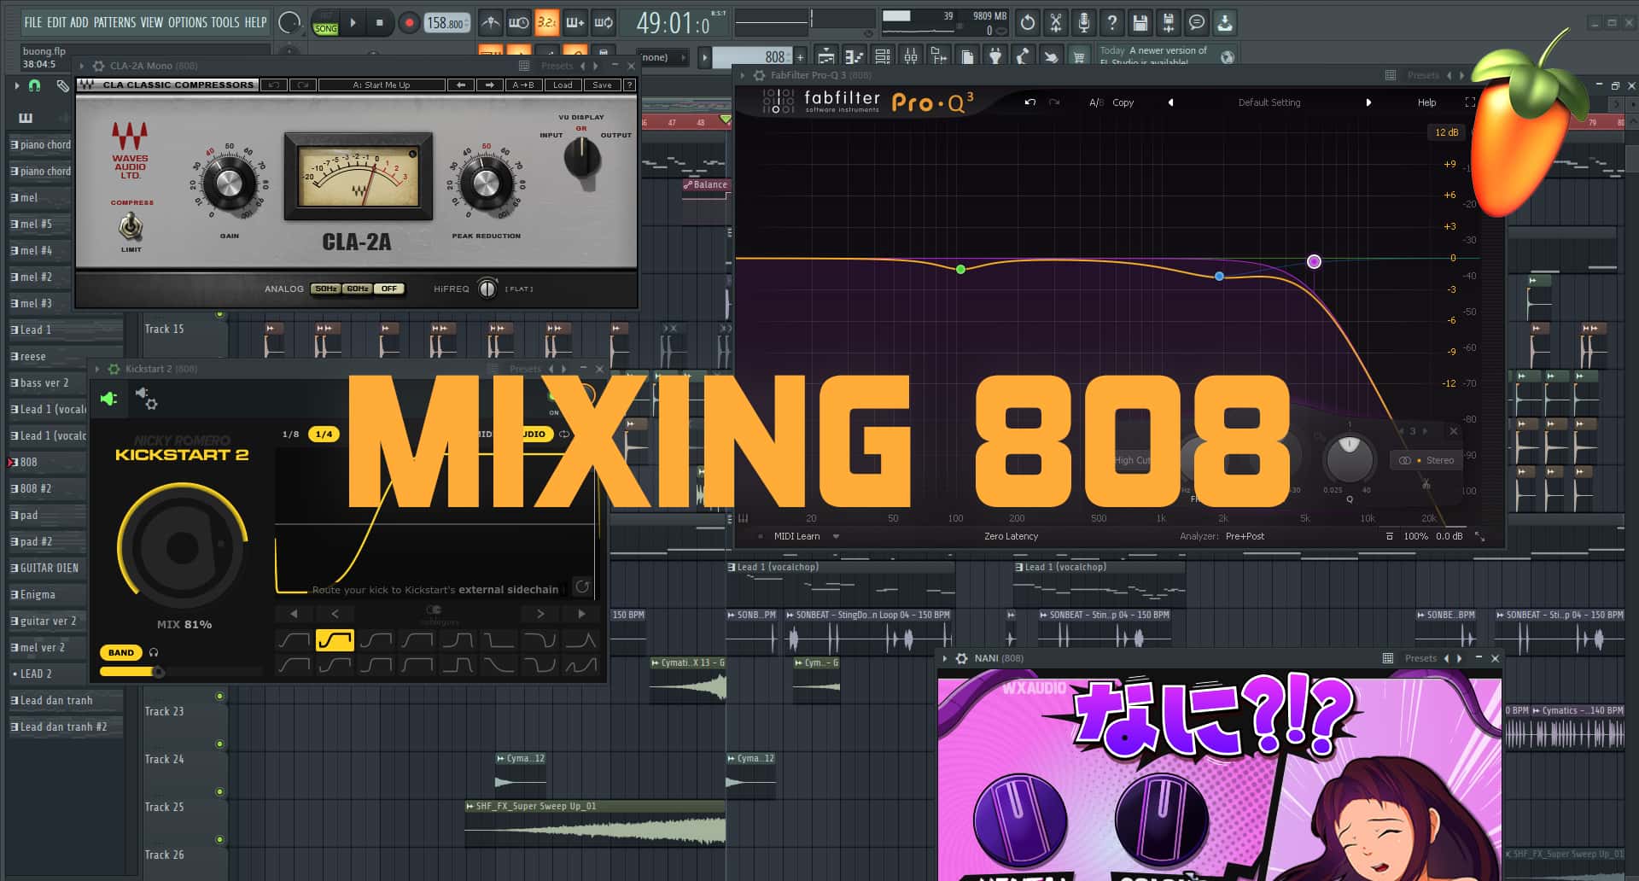The width and height of the screenshot is (1639, 881).
Task: Toggle the highlighted 3.2.1 countdown button
Action: (546, 23)
